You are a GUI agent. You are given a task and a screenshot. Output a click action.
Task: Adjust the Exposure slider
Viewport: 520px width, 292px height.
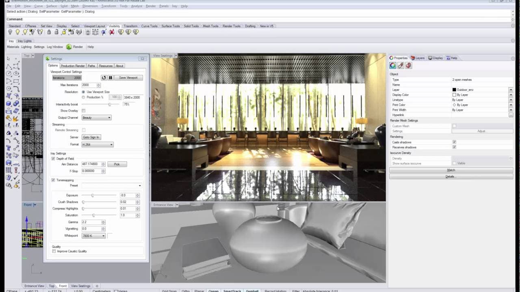click(x=92, y=195)
